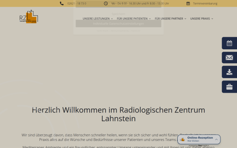
Task: Open the FÜR UNSERE PATIENTEN menu
Action: pos(132,19)
